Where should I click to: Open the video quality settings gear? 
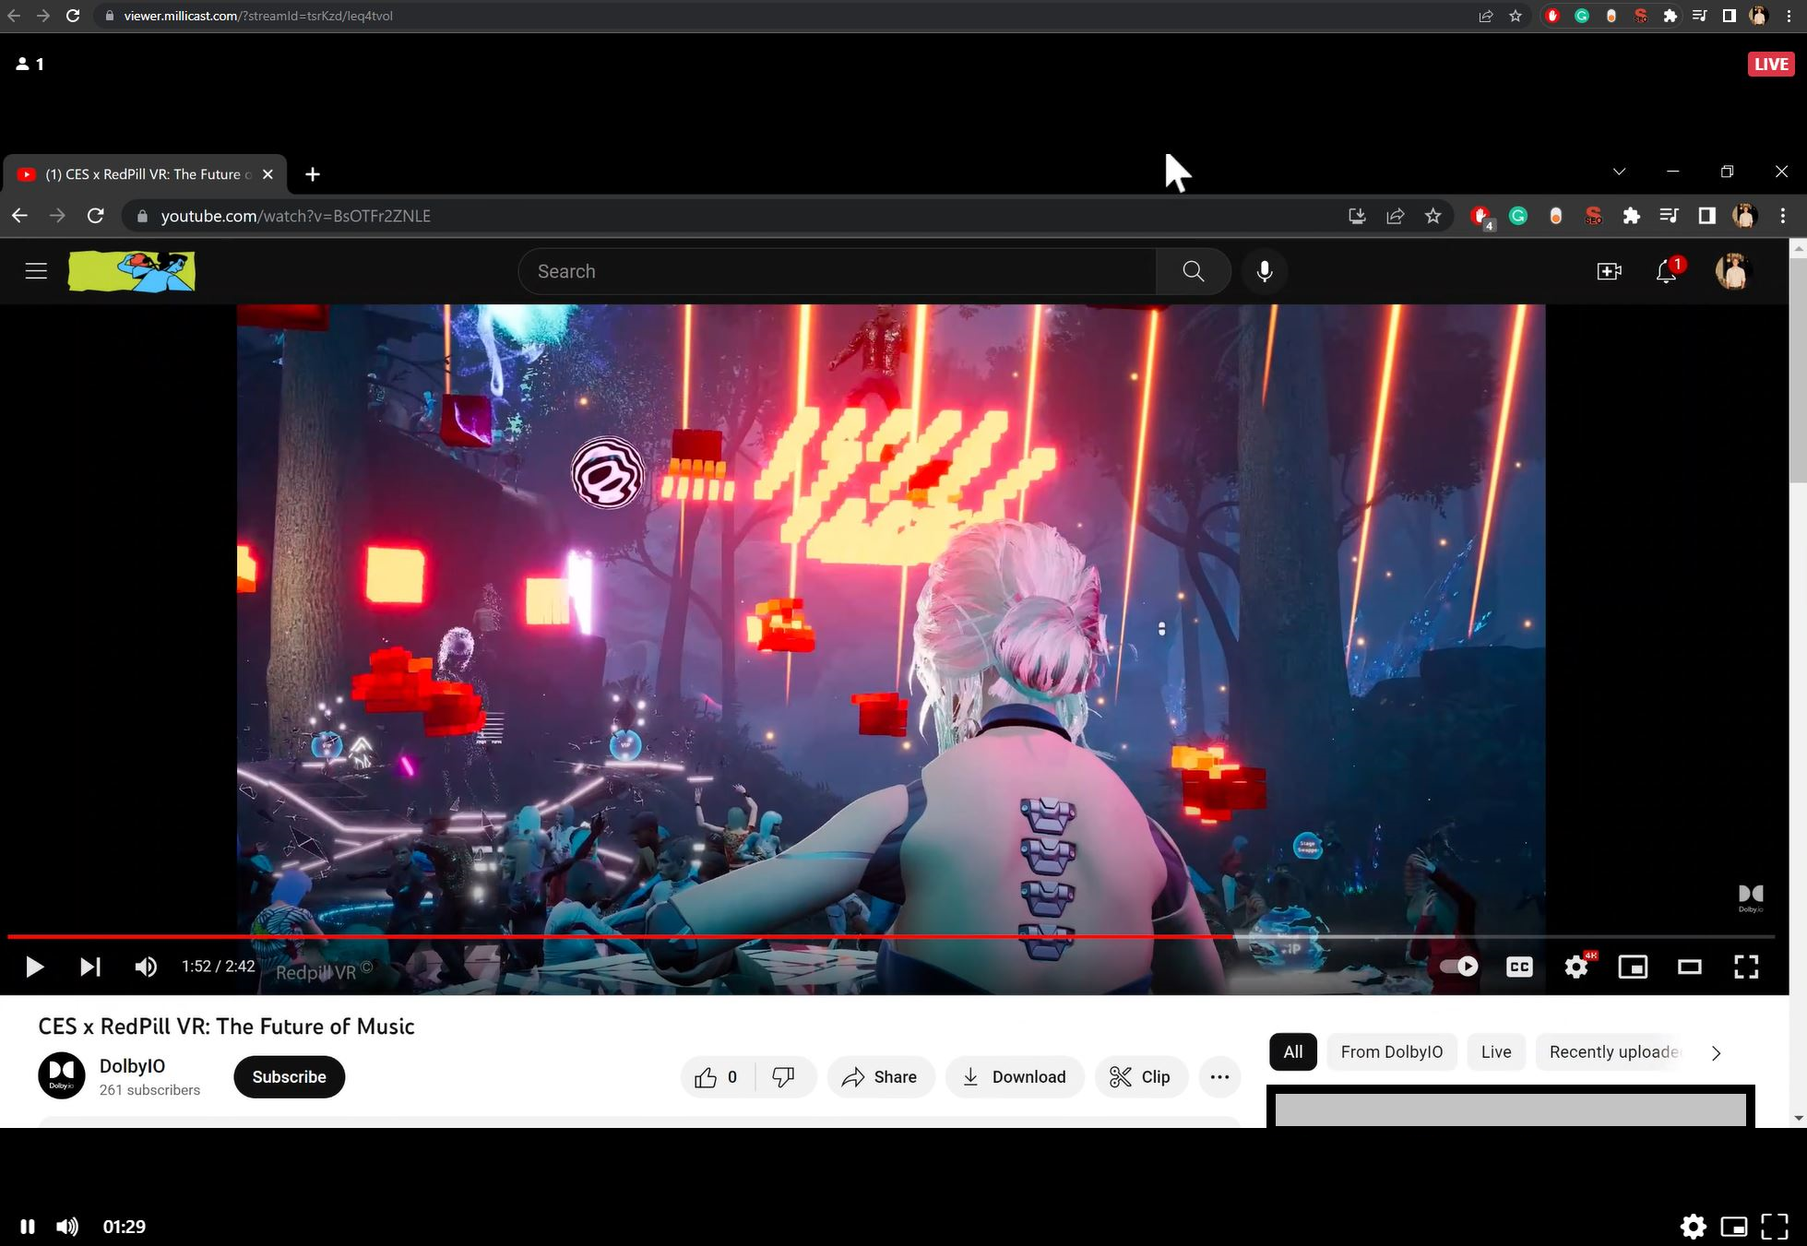click(x=1575, y=967)
